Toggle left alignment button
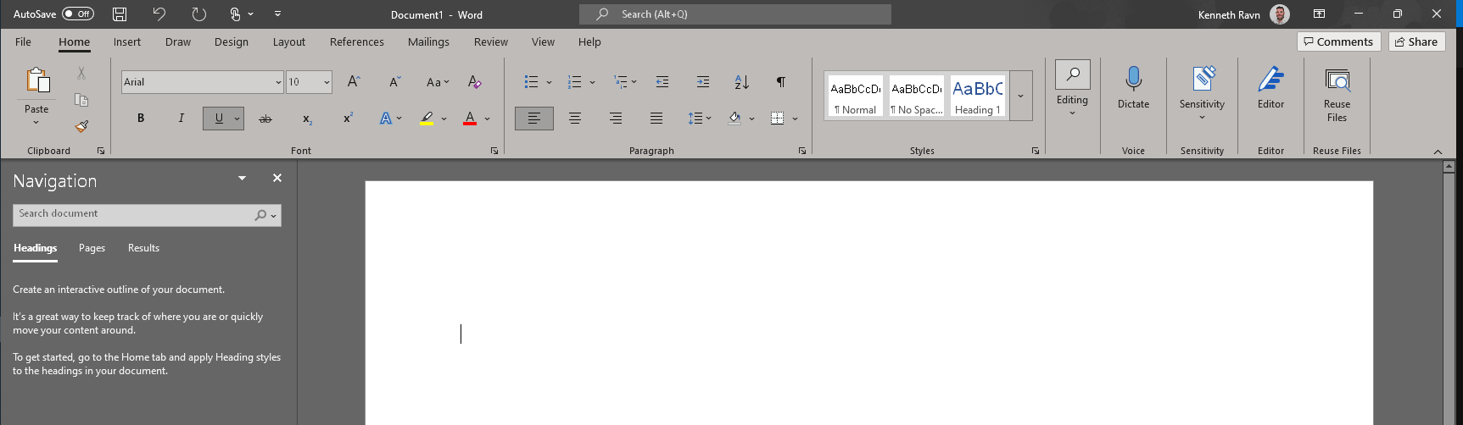 point(534,119)
